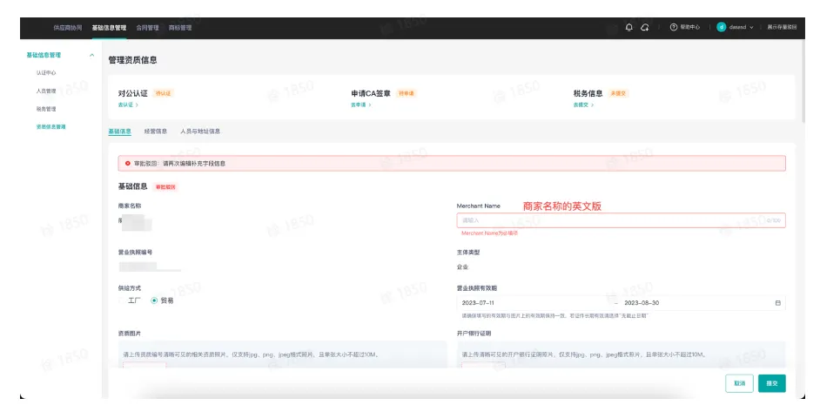Click the 去提交 link under 税务信息
820x405 pixels.
click(x=583, y=105)
